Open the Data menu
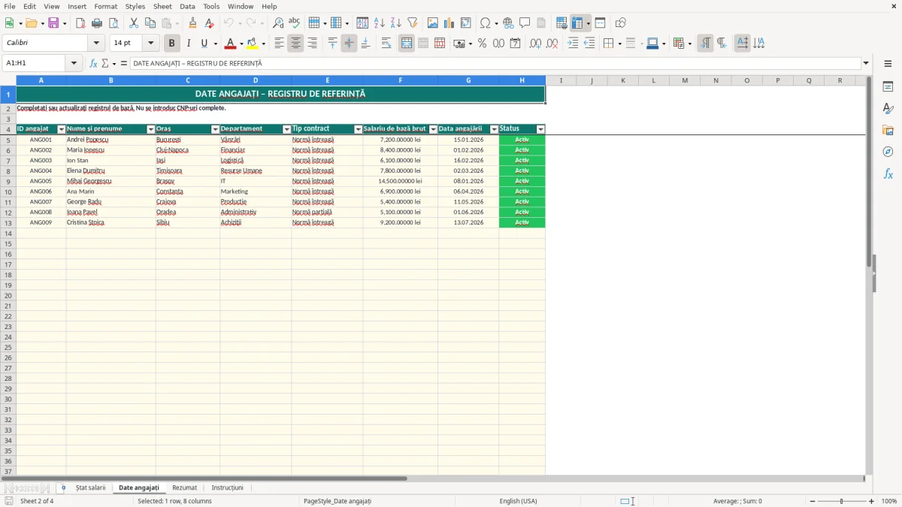Image resolution: width=902 pixels, height=507 pixels. [x=187, y=6]
